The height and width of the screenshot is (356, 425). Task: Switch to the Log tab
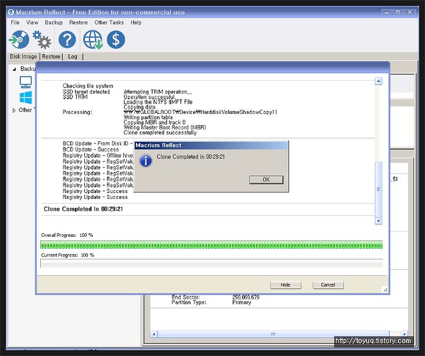pyautogui.click(x=73, y=57)
